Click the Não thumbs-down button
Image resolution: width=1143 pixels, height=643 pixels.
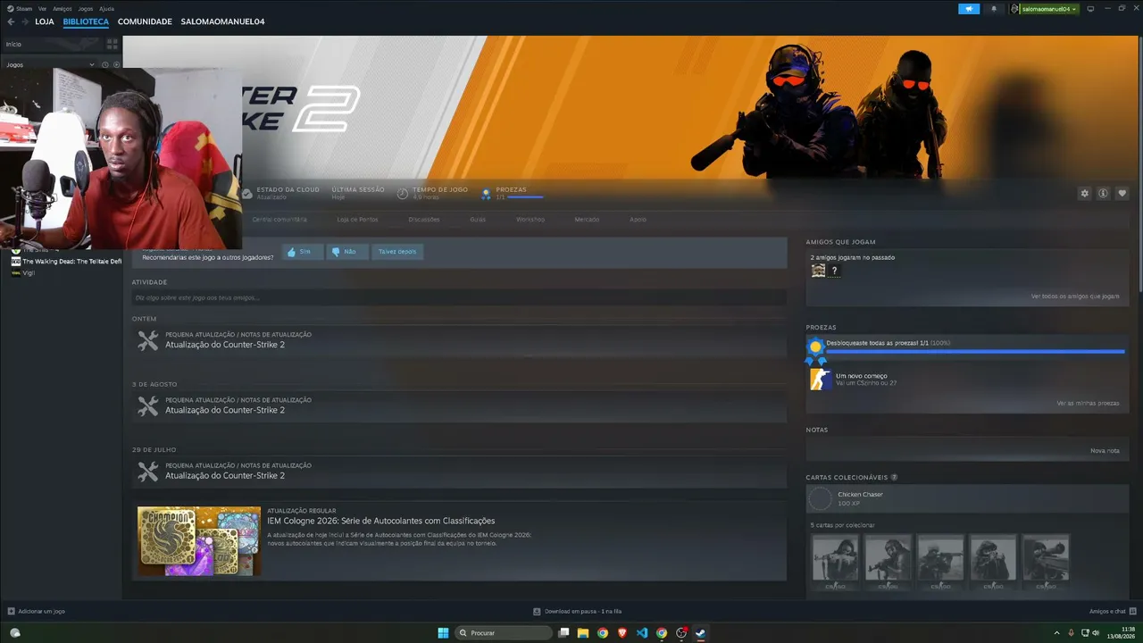tap(346, 252)
